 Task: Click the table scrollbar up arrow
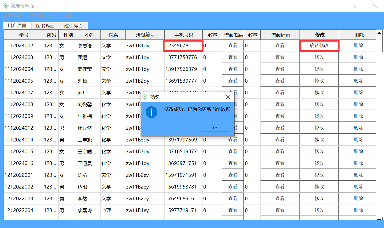point(379,33)
